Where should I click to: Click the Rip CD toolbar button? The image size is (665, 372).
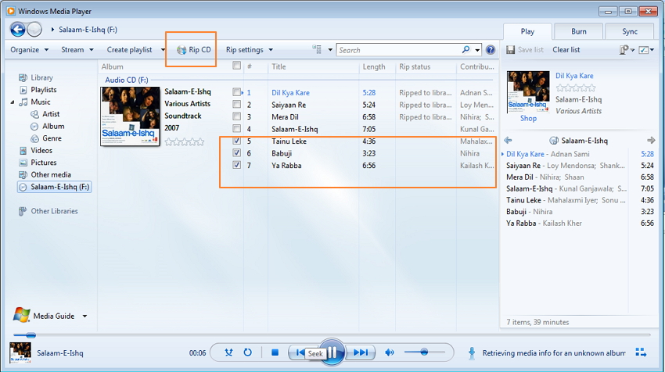193,50
